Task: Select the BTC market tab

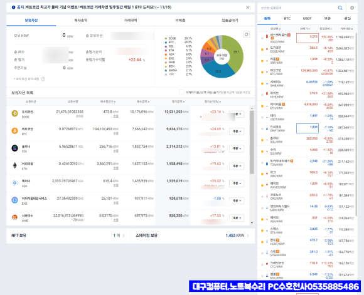Action: click(287, 19)
